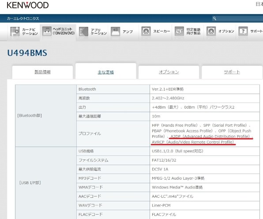Screen dimensions: 263x219
Task: Click Ver.2.1+EDR準拠 value cell
Action: pos(205,89)
